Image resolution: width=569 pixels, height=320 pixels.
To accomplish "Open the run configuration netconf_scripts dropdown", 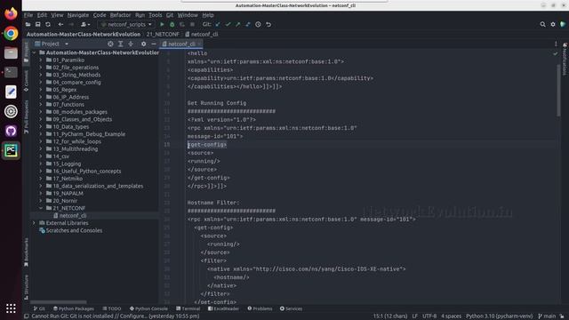I will [126, 24].
